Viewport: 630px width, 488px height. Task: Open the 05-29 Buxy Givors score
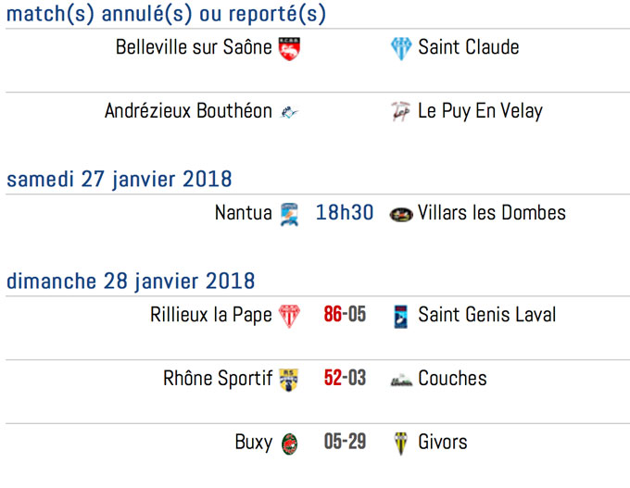(345, 442)
